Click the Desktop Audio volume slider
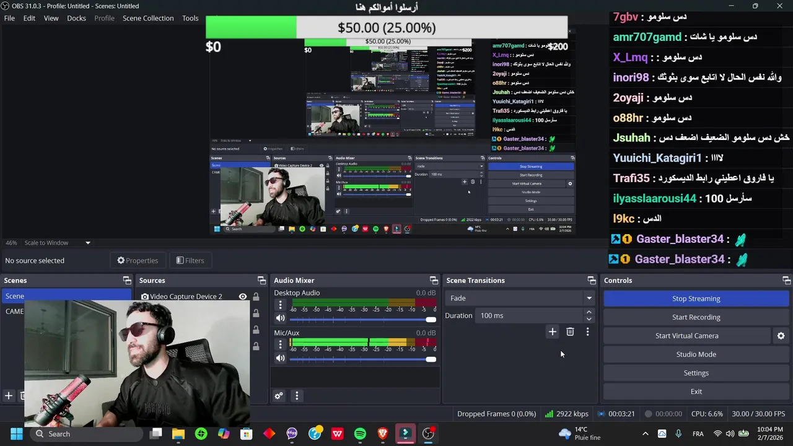This screenshot has height=446, width=793. click(362, 319)
